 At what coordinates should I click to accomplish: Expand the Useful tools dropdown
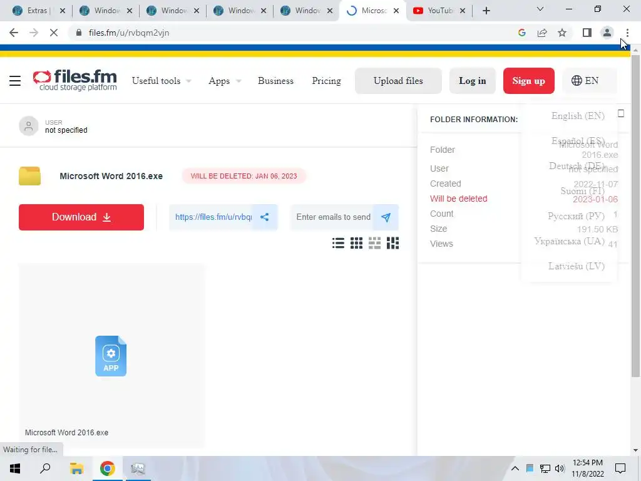162,81
